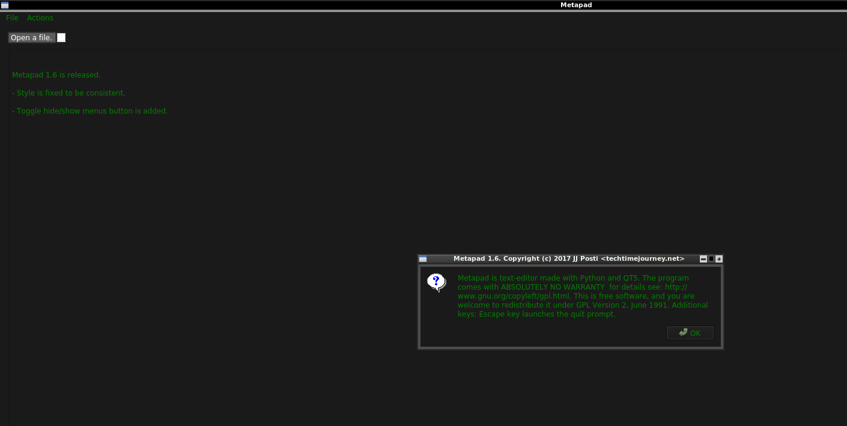Click the '- Style is fixed to be consistent.' line
Screen dimensions: 847x426
coord(68,93)
